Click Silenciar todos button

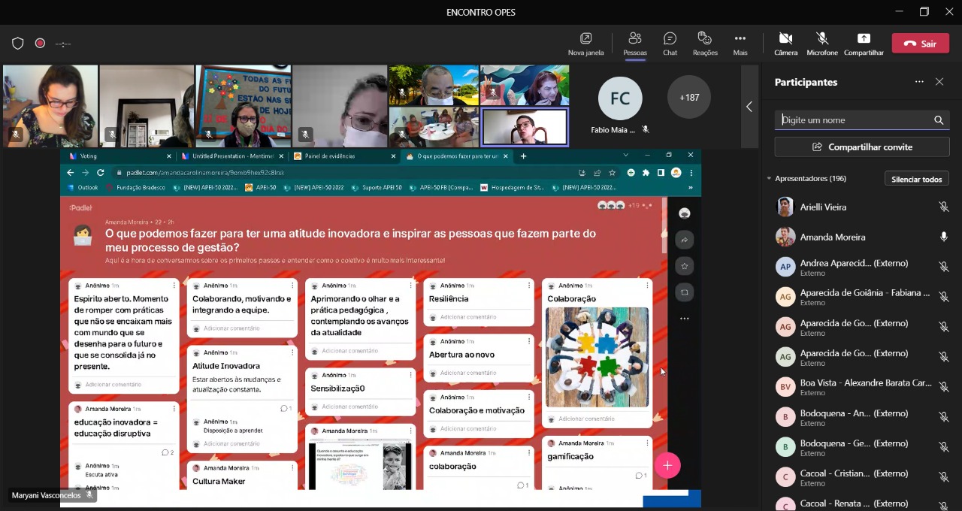(916, 179)
